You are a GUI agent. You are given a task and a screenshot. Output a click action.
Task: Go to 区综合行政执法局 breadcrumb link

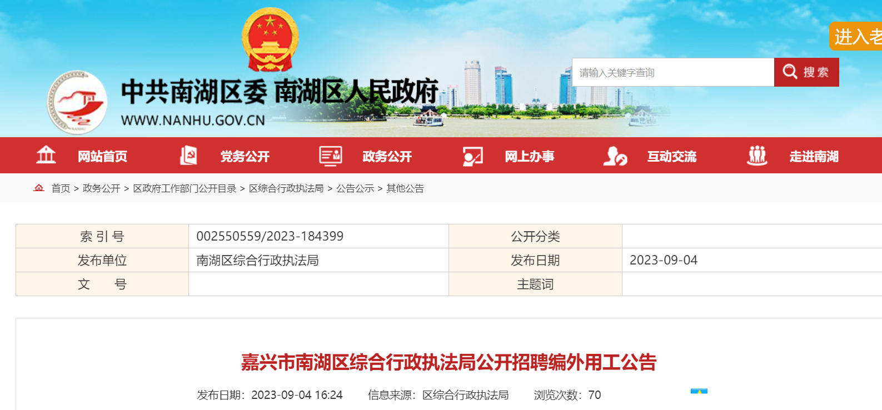[286, 188]
